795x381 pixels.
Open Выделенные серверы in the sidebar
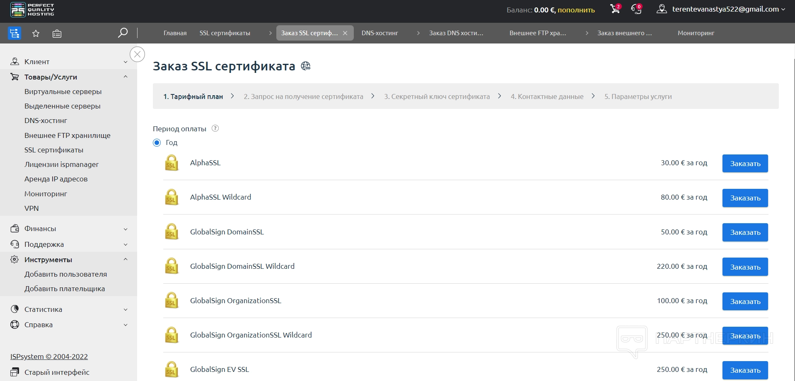pos(63,106)
